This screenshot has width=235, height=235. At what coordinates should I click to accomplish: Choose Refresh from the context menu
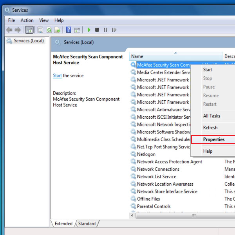[213, 128]
